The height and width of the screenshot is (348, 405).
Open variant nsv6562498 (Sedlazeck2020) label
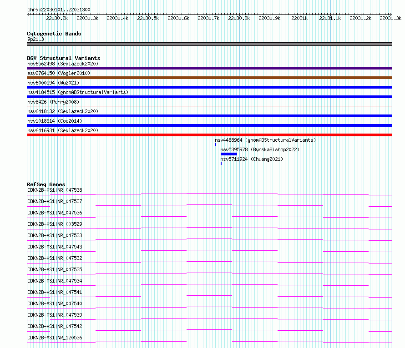(63, 64)
